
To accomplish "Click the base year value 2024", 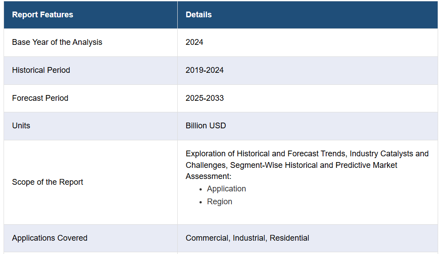I will click(195, 42).
